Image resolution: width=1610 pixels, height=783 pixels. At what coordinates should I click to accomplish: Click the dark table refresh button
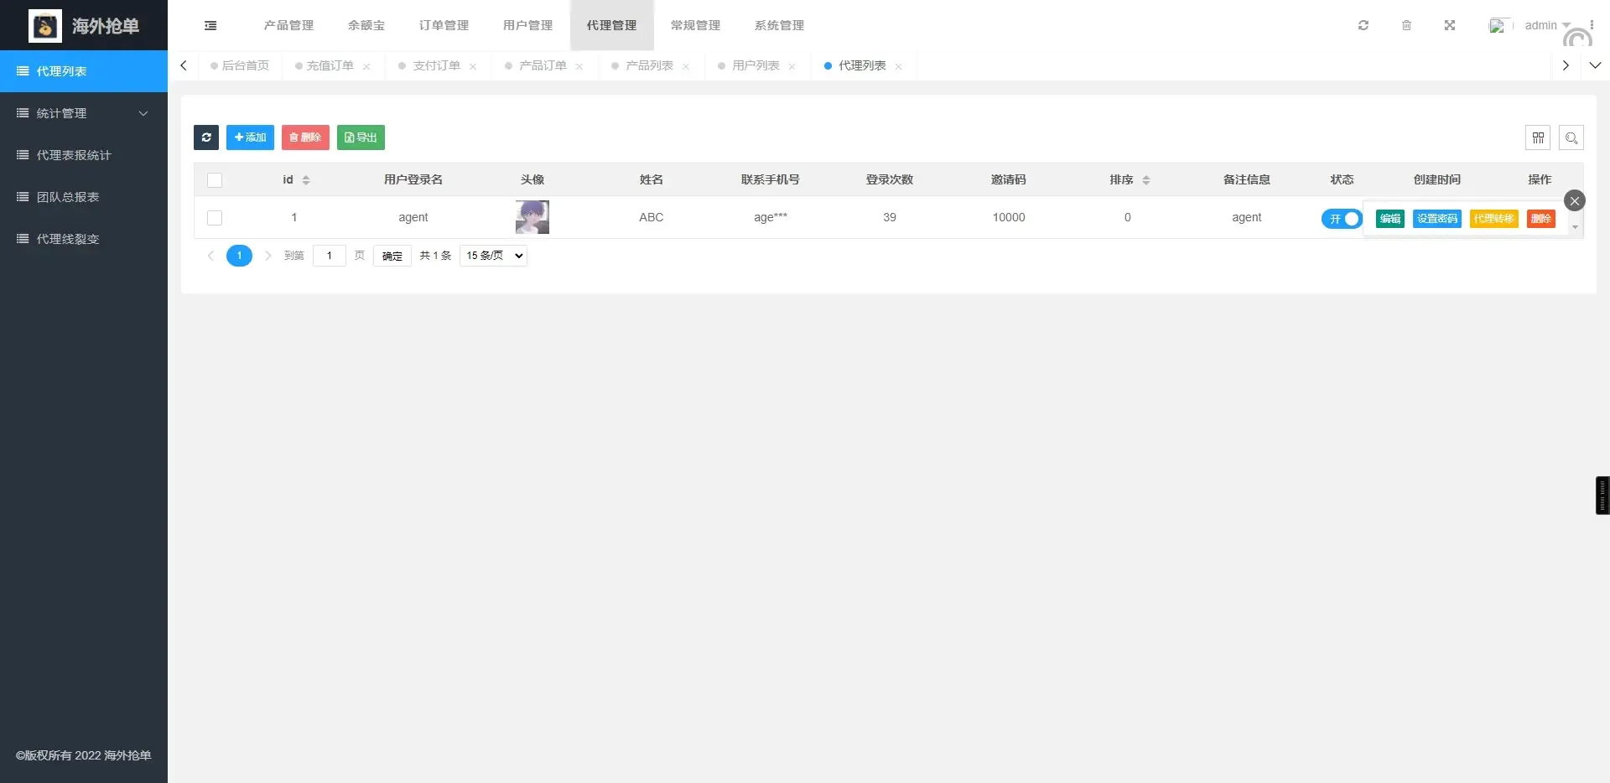(206, 137)
